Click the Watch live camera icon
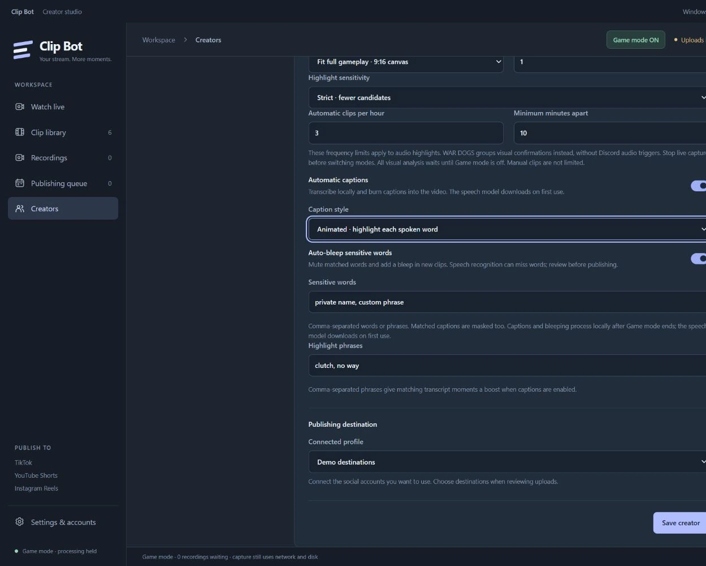 20,106
